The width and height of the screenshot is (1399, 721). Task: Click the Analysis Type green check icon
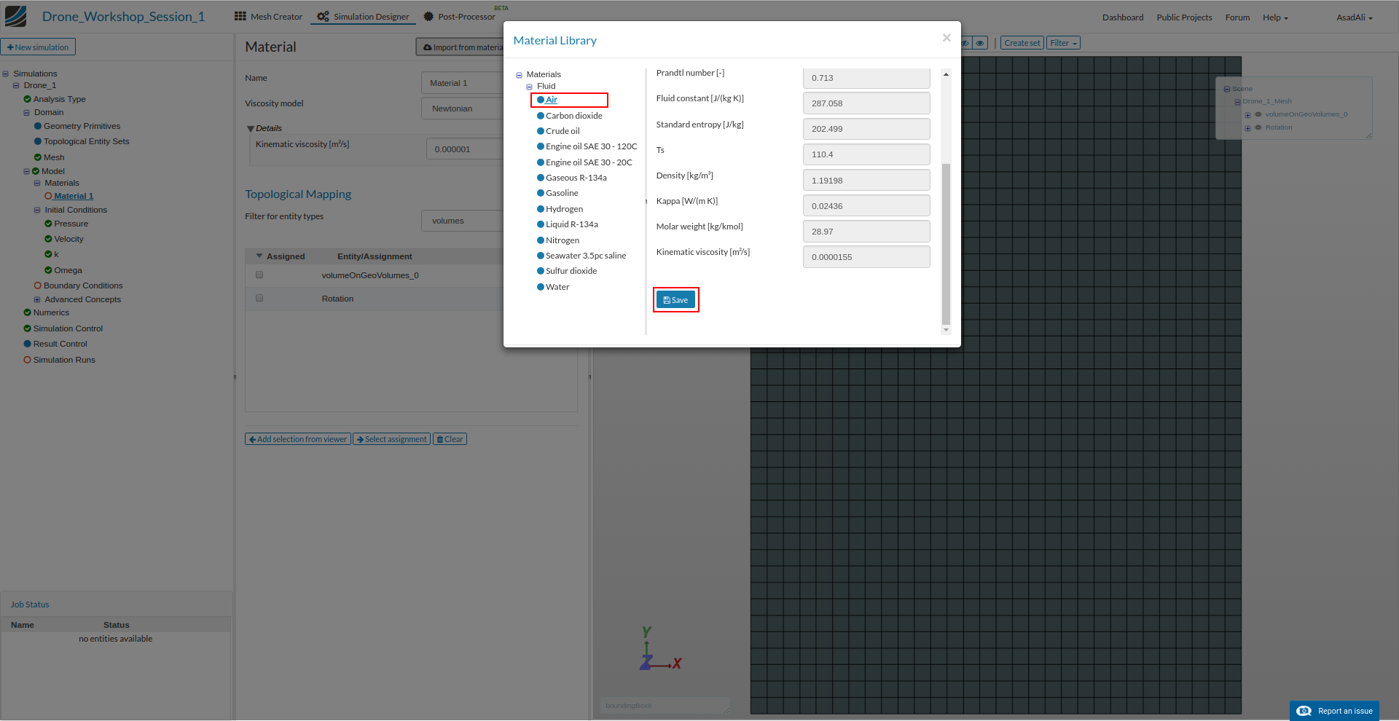click(x=28, y=99)
